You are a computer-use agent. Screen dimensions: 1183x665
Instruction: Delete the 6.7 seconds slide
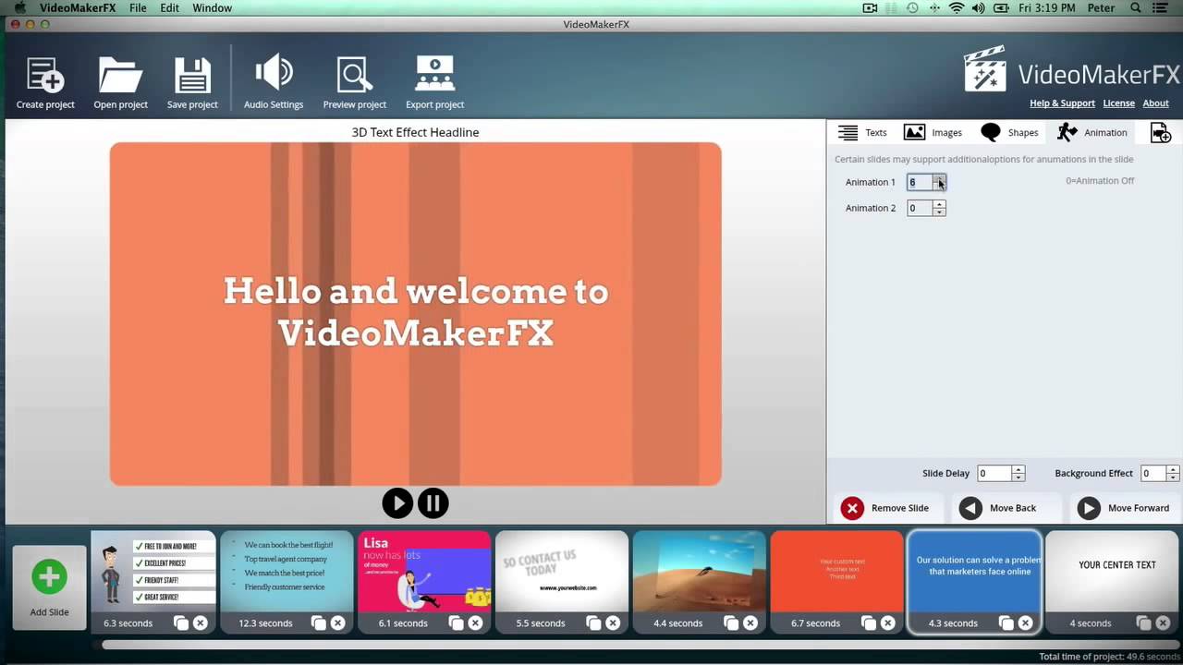coord(887,623)
